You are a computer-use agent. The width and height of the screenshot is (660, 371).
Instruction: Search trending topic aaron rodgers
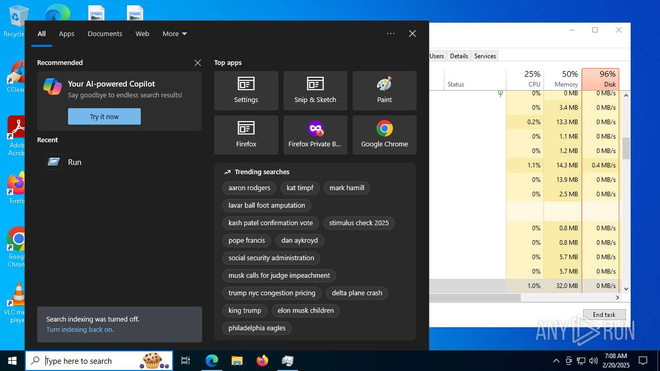point(250,188)
